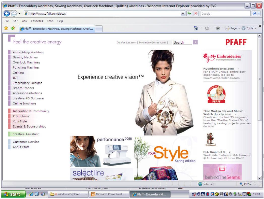The image size is (264, 199).
Task: Open the Tools toolbar gear menu
Action: click(x=249, y=28)
